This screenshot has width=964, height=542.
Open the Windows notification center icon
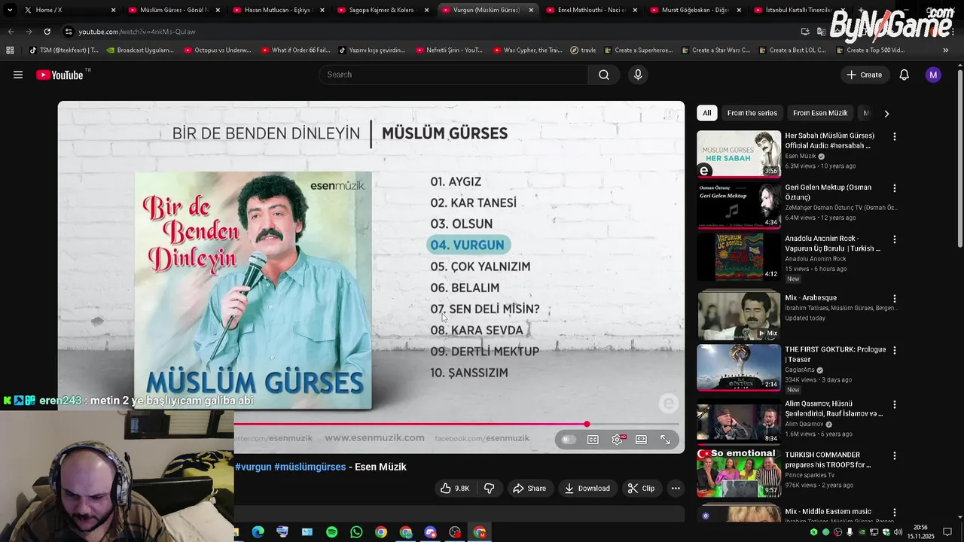click(947, 532)
